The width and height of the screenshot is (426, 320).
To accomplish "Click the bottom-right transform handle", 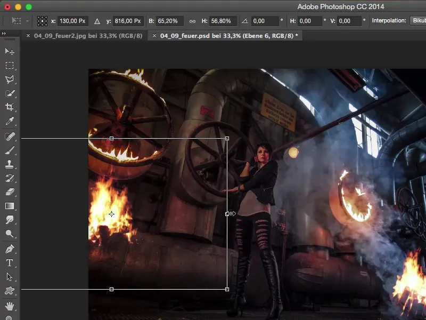I will click(227, 289).
